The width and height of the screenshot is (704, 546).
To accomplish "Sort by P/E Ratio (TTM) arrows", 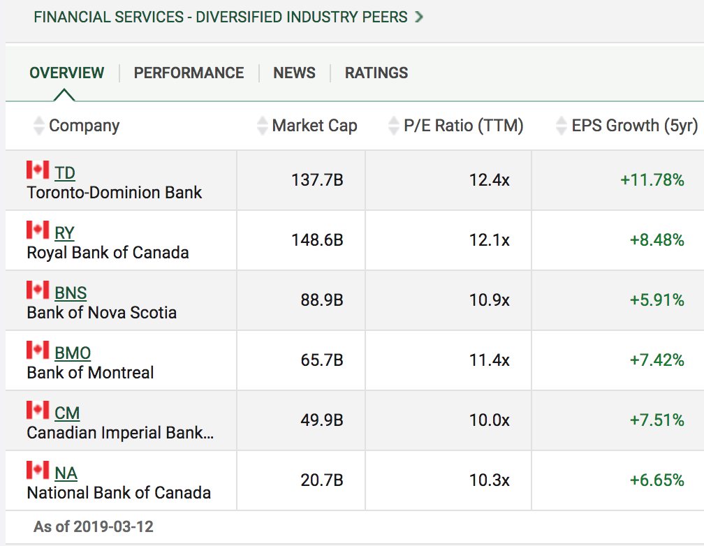I will coord(394,125).
